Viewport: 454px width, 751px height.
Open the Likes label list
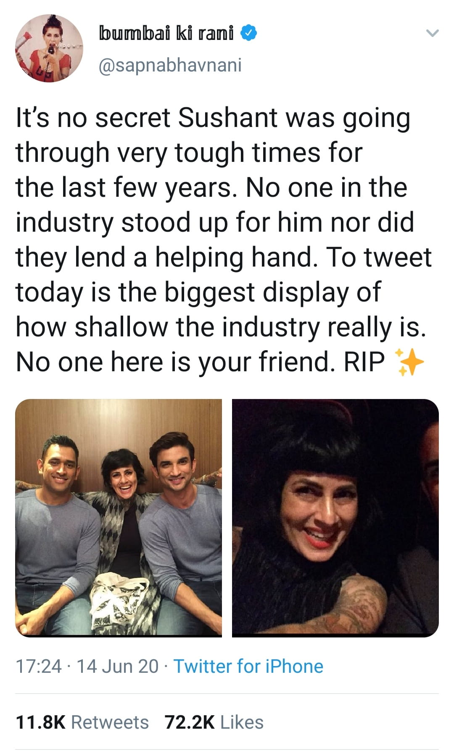pos(242,722)
